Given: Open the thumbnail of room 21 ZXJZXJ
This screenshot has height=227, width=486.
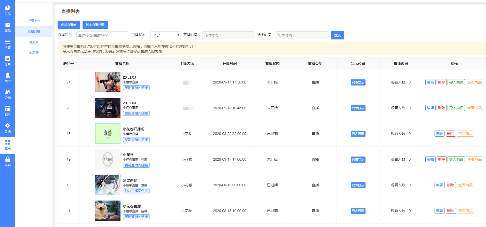Looking at the screenshot, I should 108,82.
